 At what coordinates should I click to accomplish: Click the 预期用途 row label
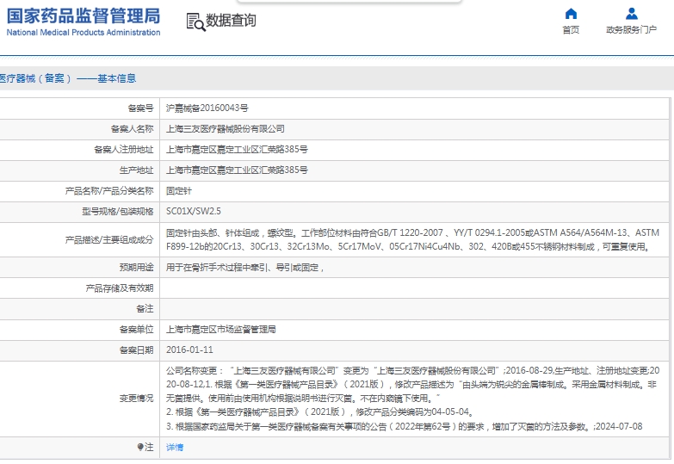[x=136, y=268]
